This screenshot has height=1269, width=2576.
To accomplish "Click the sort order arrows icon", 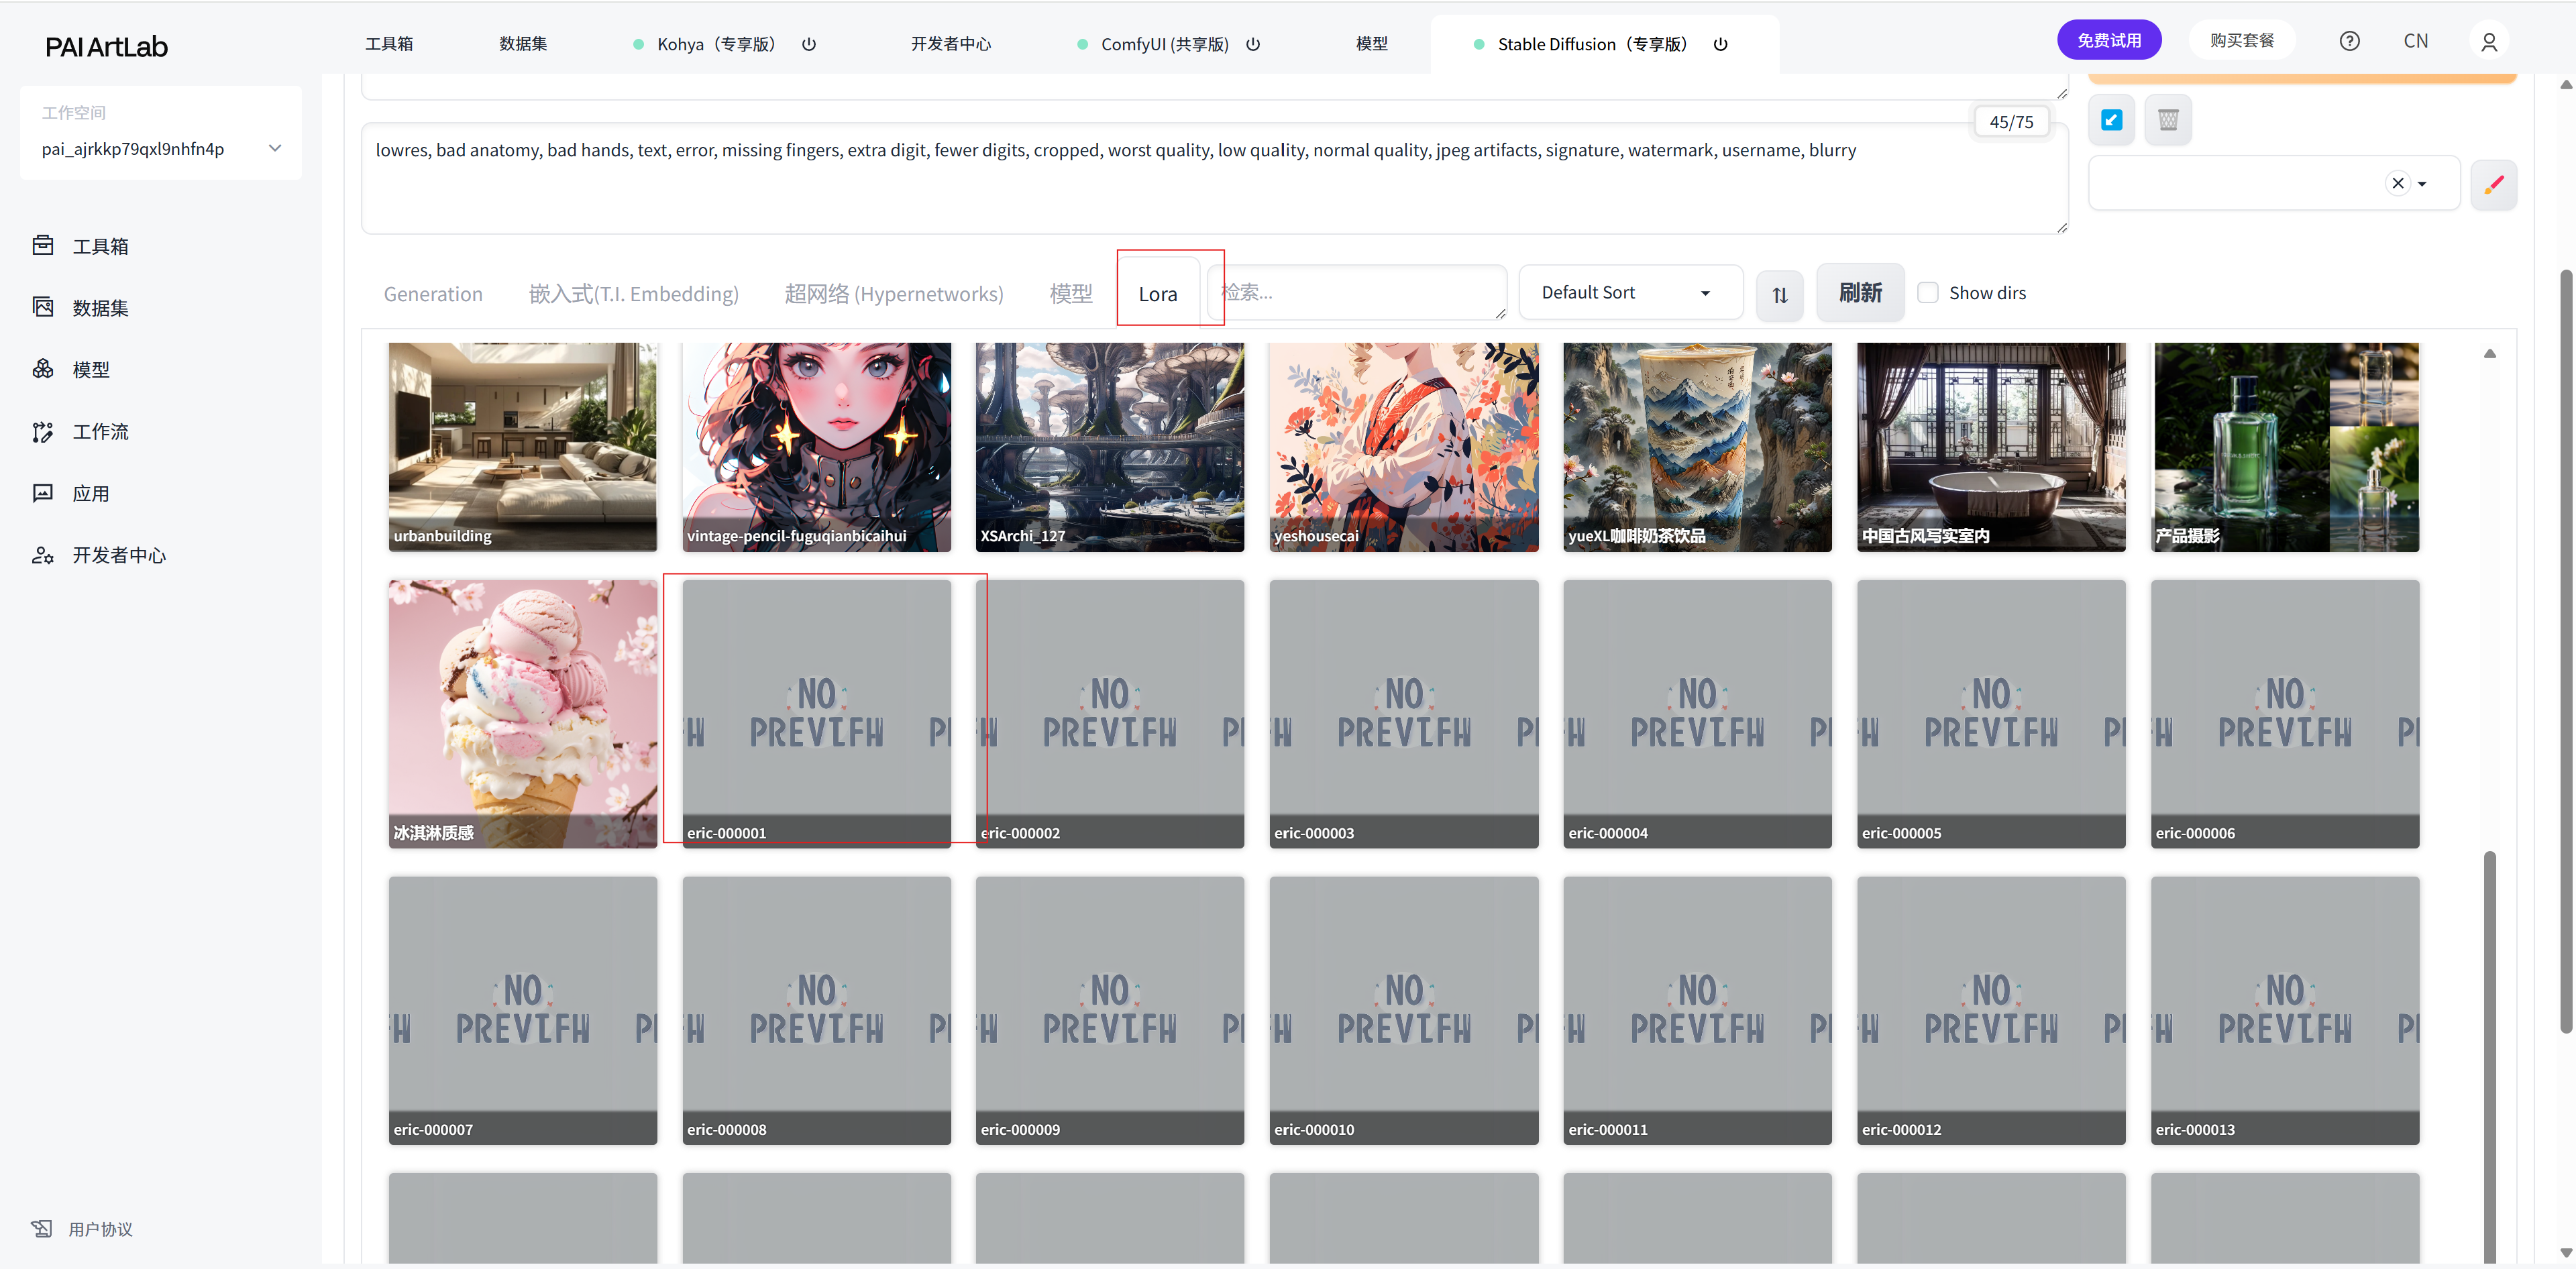I will pos(1779,295).
